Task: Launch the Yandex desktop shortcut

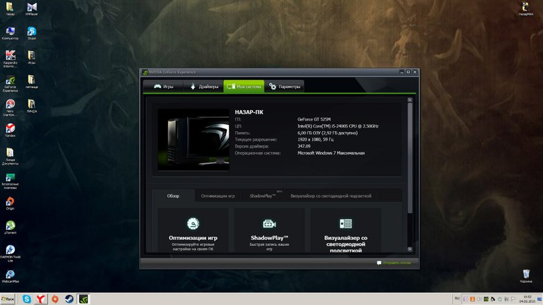Action: click(x=10, y=130)
